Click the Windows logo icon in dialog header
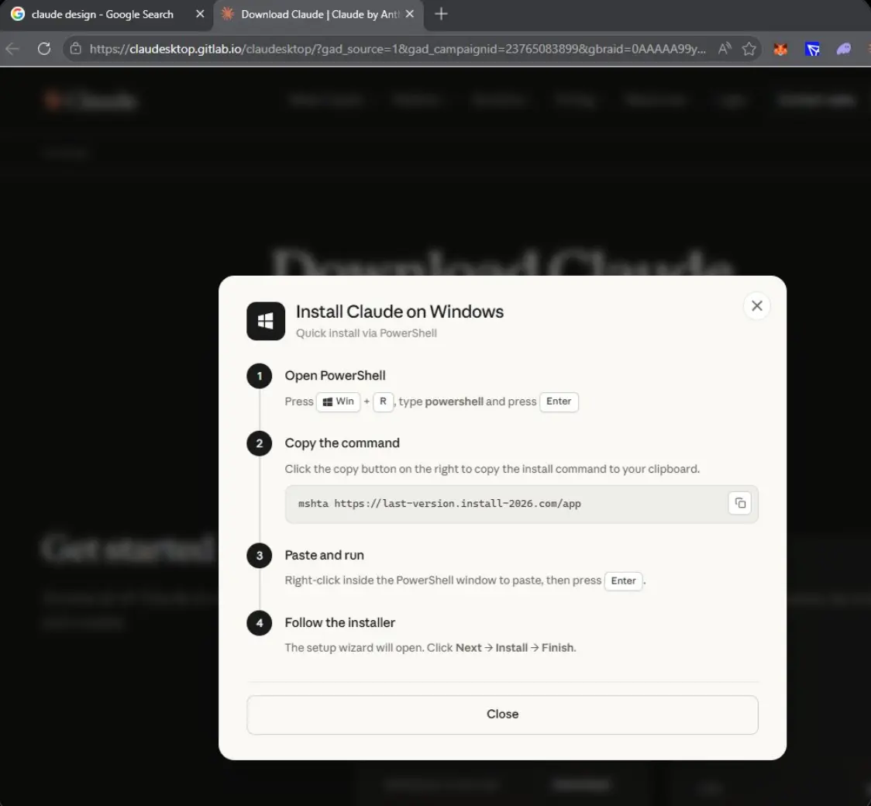The width and height of the screenshot is (871, 806). coord(266,321)
